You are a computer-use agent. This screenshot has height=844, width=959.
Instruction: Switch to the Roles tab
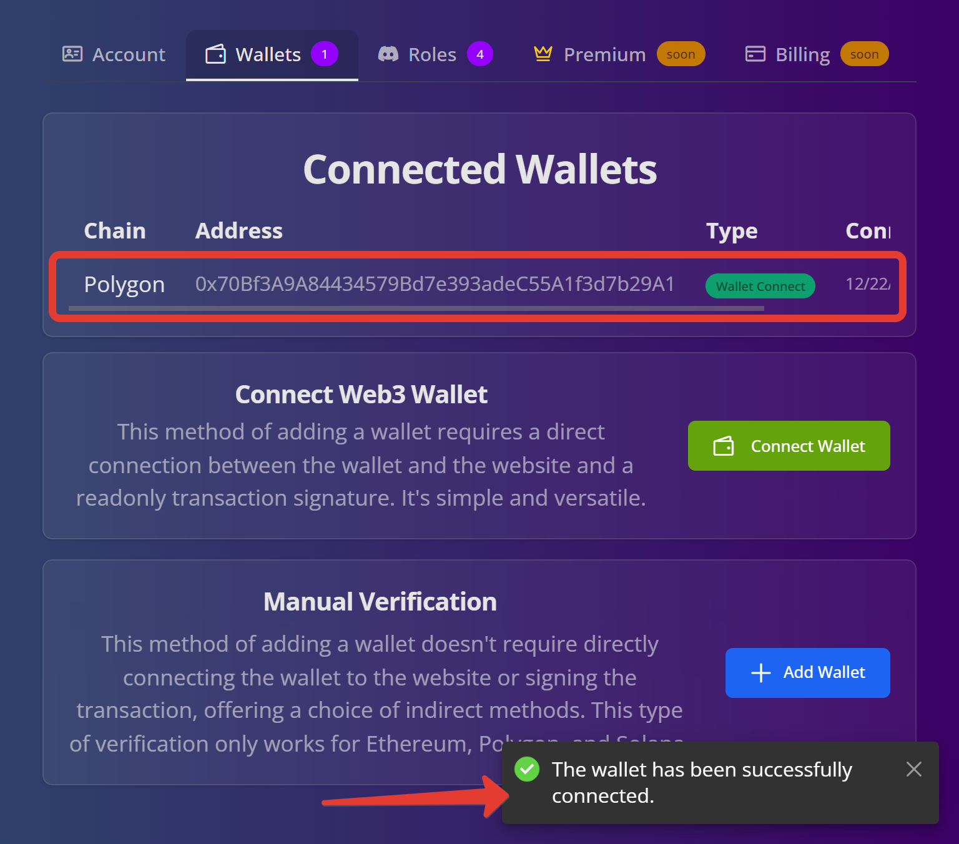tap(432, 55)
